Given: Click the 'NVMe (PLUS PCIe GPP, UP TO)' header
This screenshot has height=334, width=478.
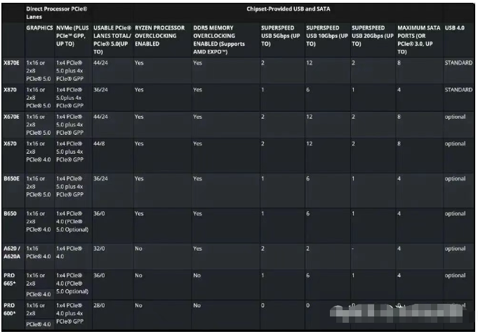Looking at the screenshot, I should 72,36.
